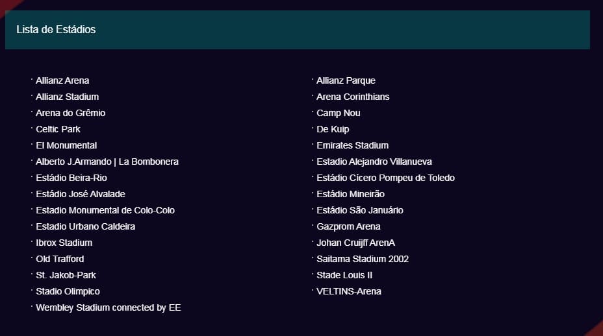Select Allianz Parque in the list
The width and height of the screenshot is (603, 336).
346,80
